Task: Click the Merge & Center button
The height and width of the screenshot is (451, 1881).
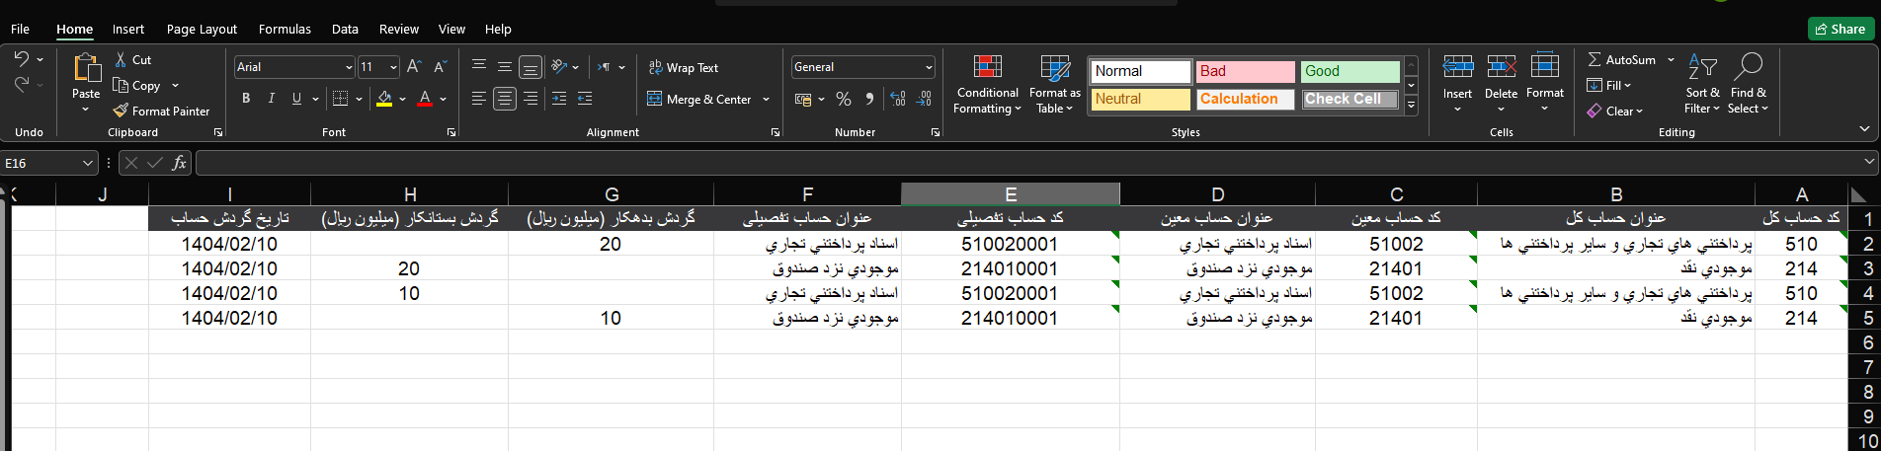Action: point(699,99)
